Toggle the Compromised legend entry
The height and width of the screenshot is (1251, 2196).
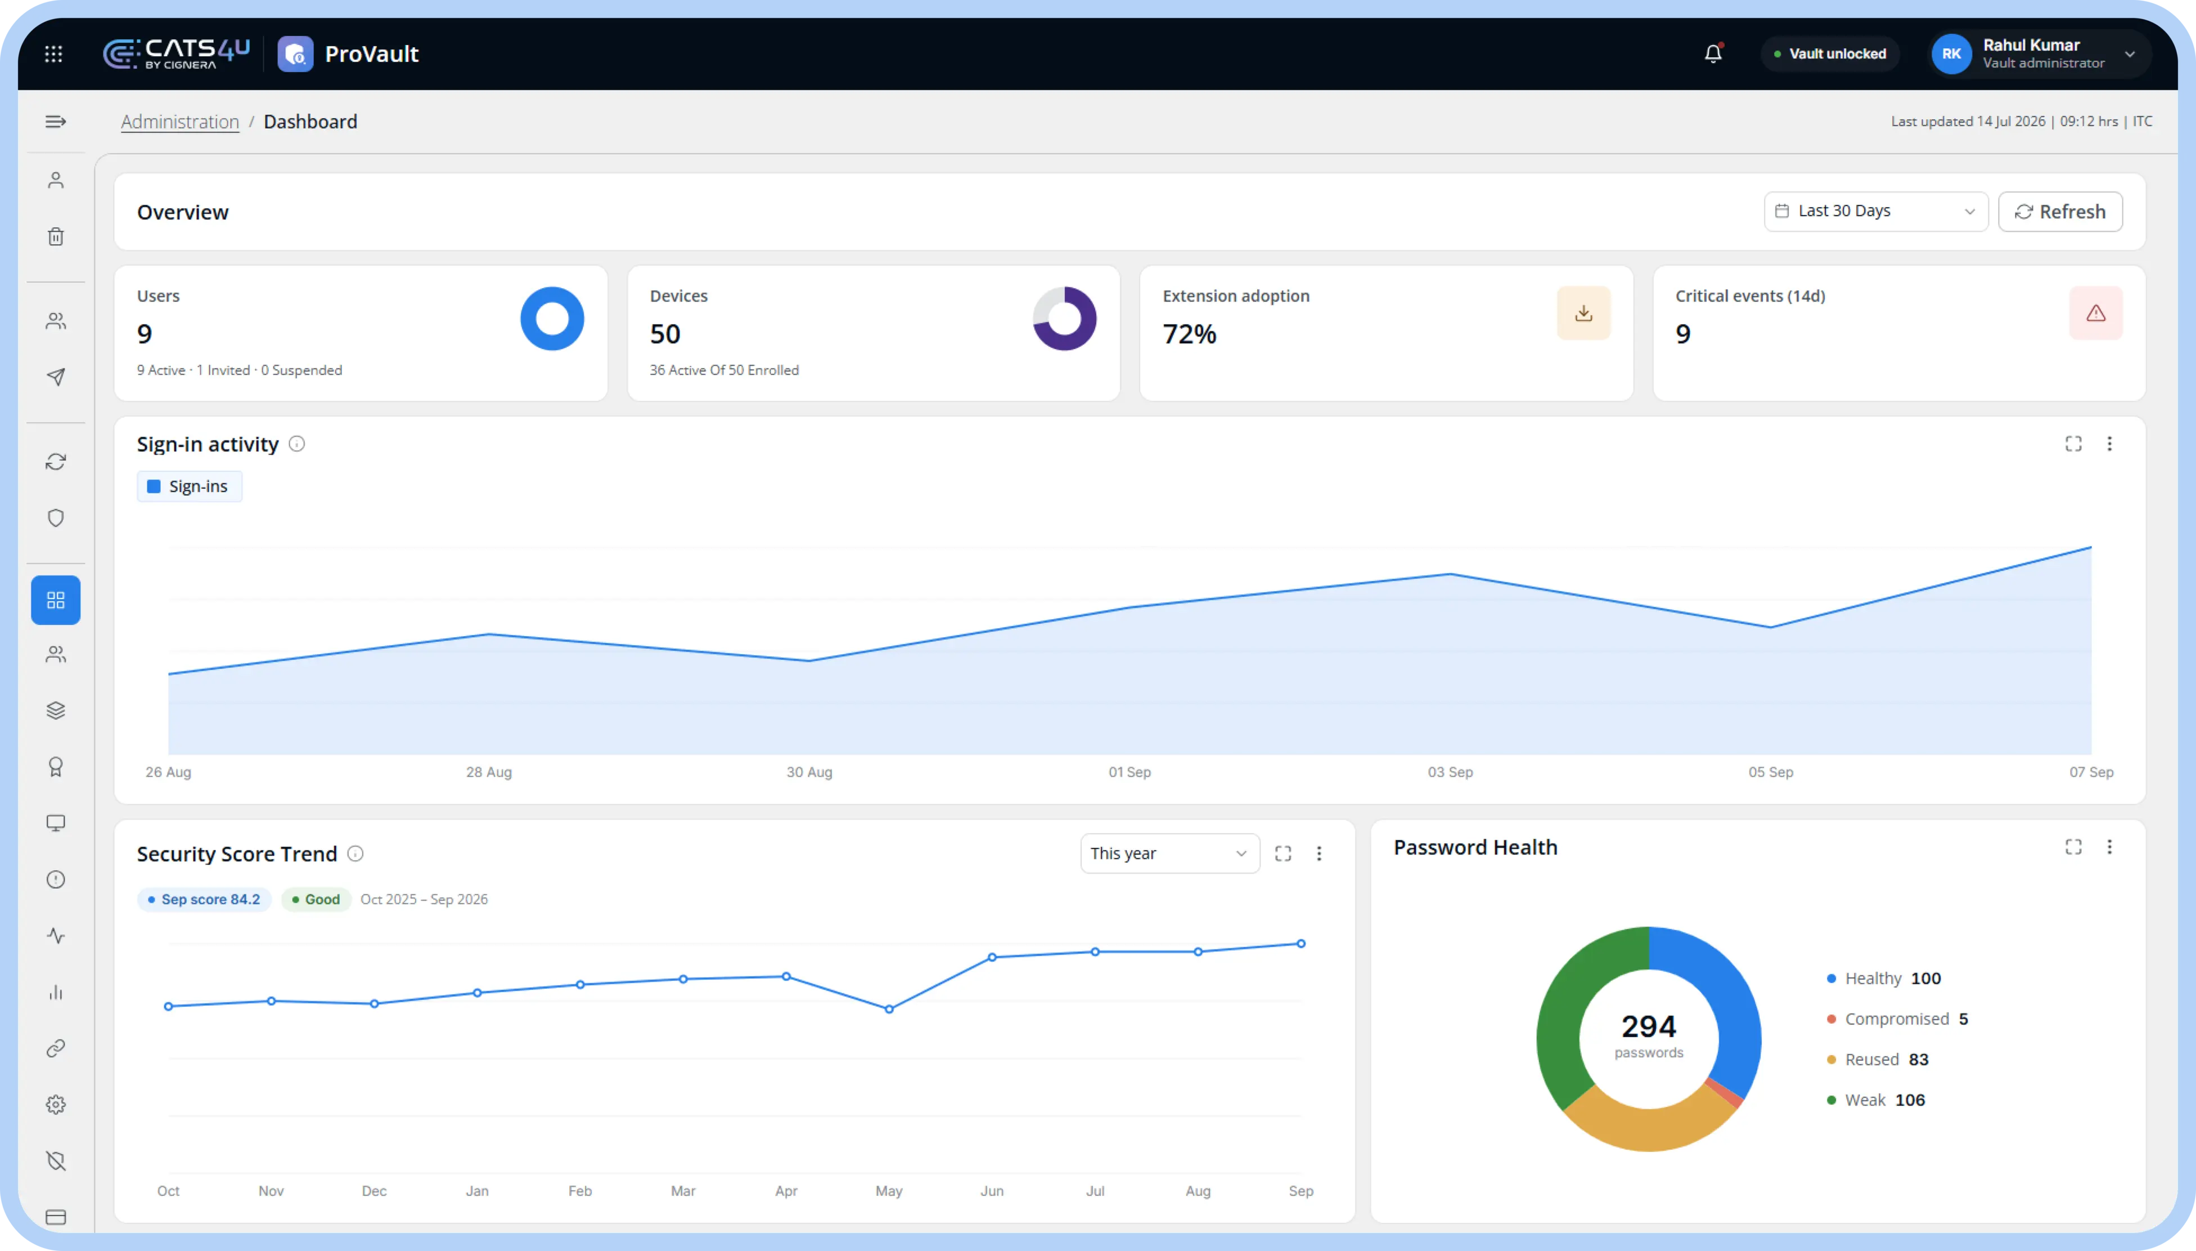[1897, 1019]
